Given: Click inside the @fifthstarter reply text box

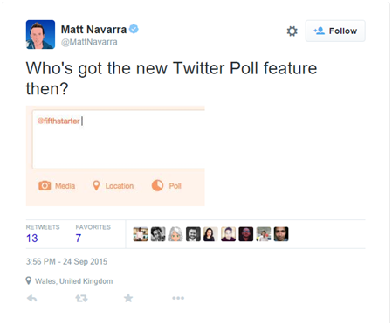Looking at the screenshot, I should (119, 140).
